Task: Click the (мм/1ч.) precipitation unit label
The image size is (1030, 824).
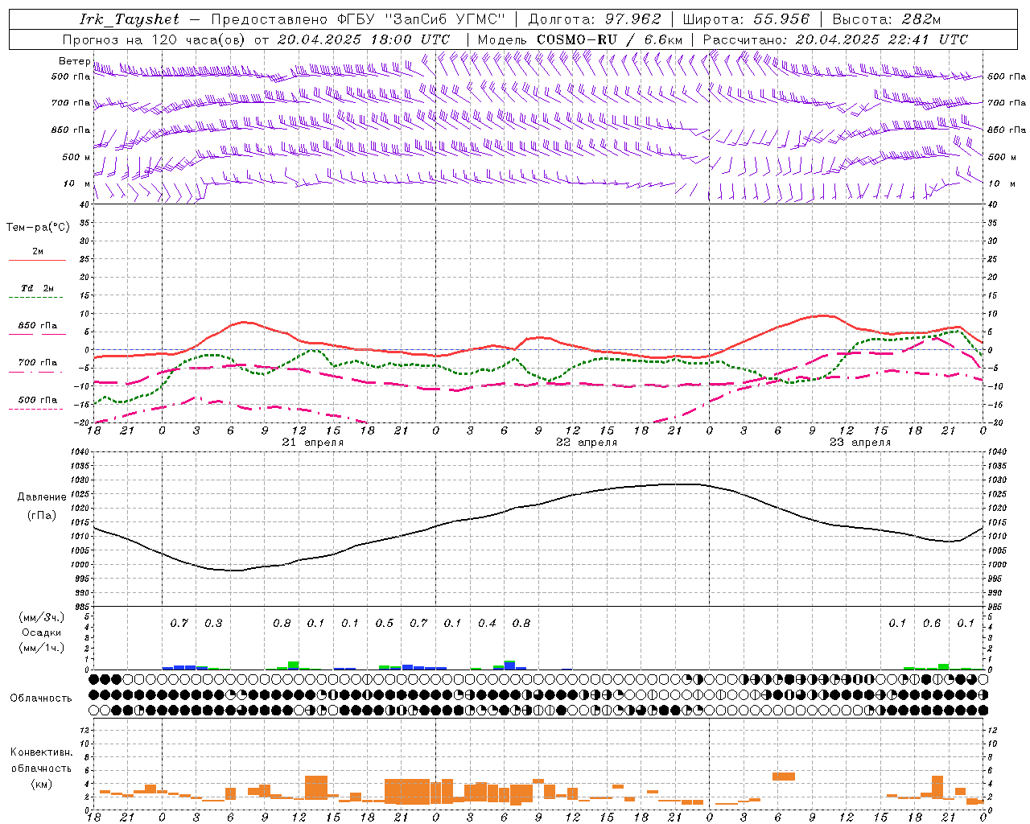Action: (x=42, y=648)
